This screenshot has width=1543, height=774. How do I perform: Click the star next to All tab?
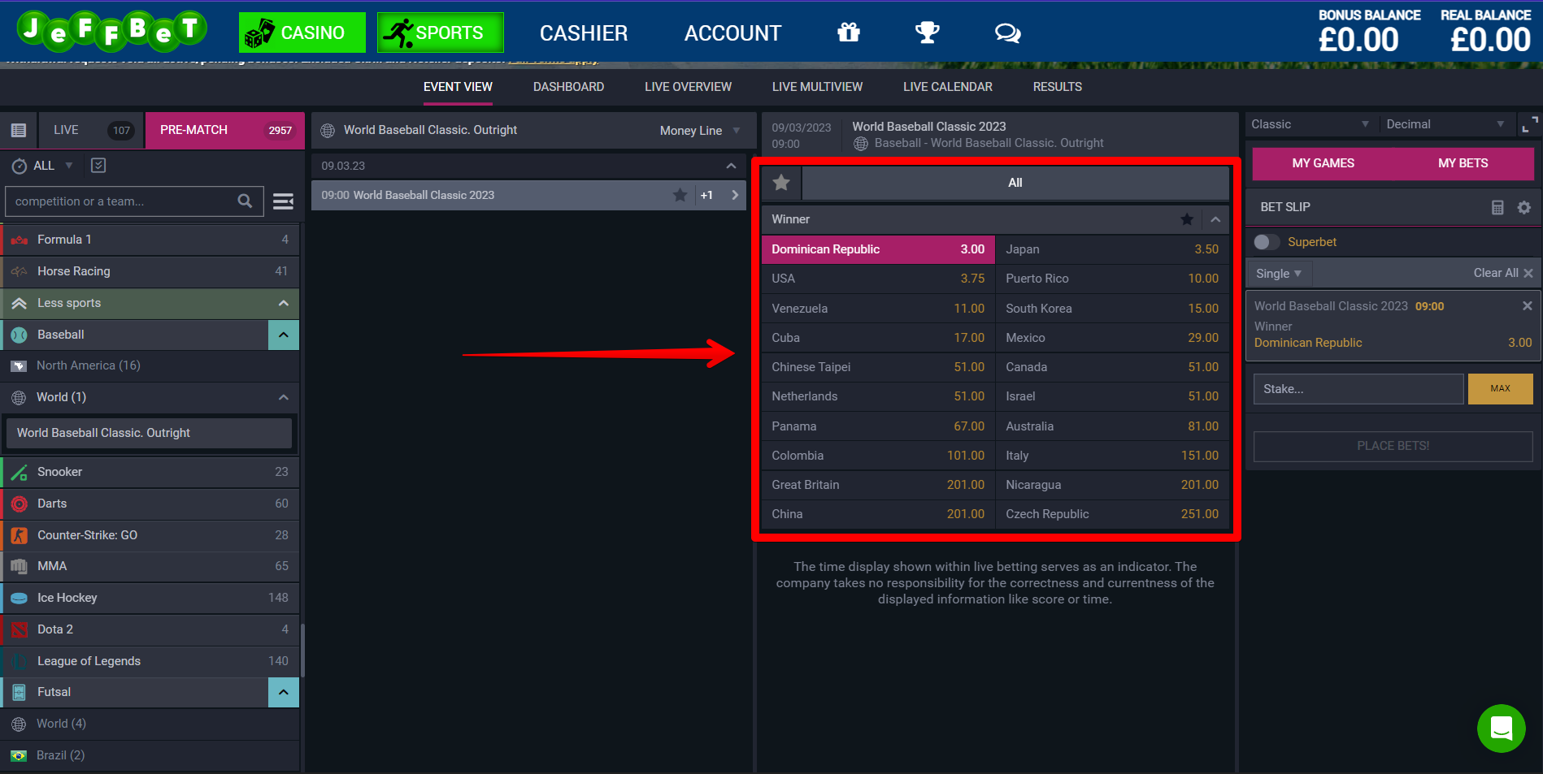click(781, 183)
